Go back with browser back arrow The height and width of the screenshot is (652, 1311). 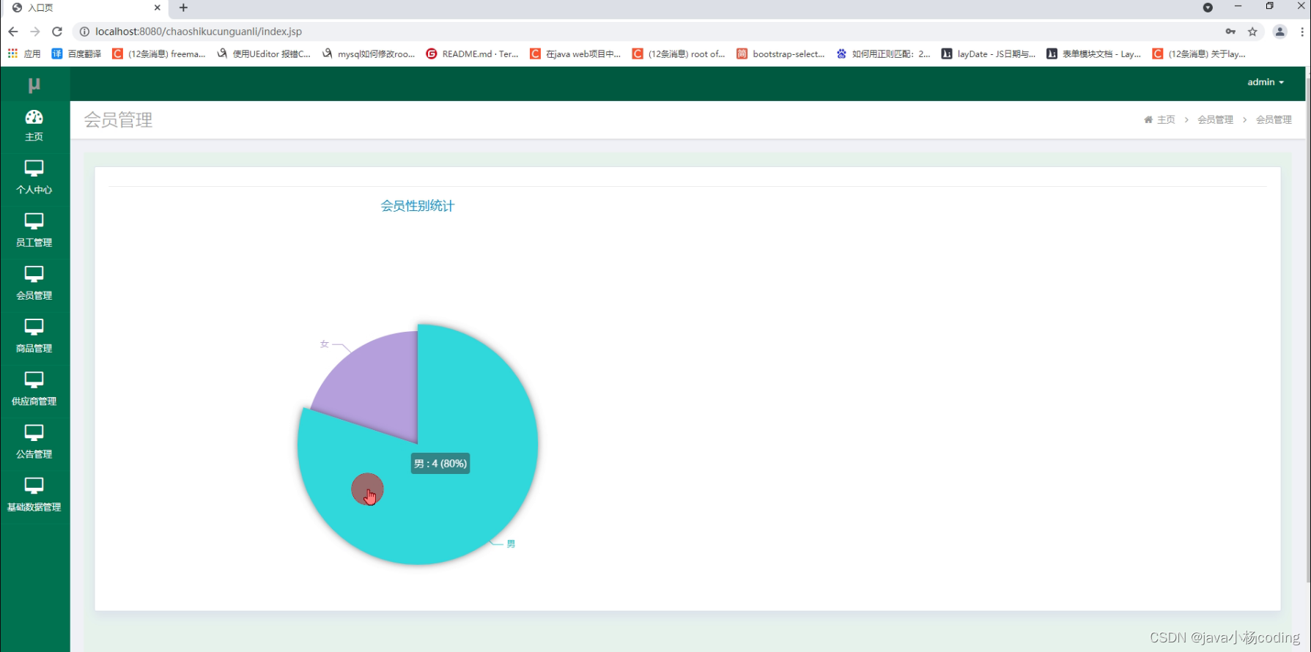(13, 32)
